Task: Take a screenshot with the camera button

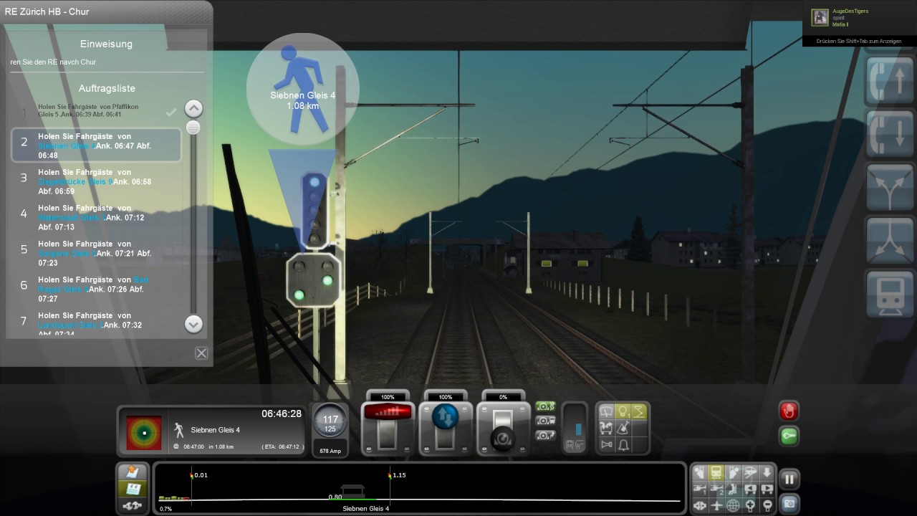Action: [x=789, y=504]
